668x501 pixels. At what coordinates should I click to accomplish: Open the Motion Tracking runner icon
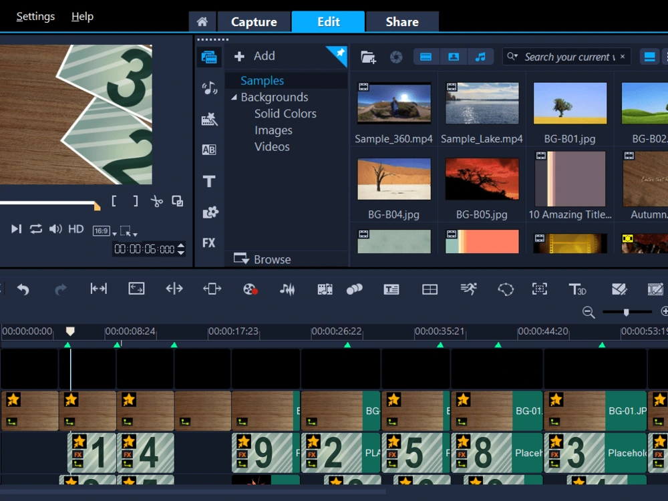pyautogui.click(x=469, y=289)
